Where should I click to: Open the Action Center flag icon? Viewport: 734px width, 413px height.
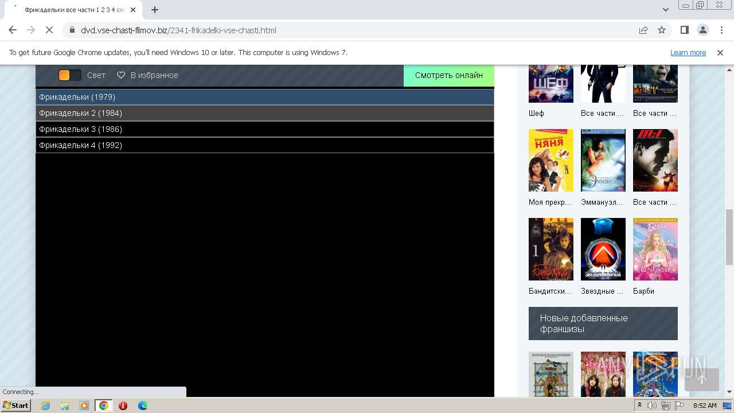click(680, 406)
